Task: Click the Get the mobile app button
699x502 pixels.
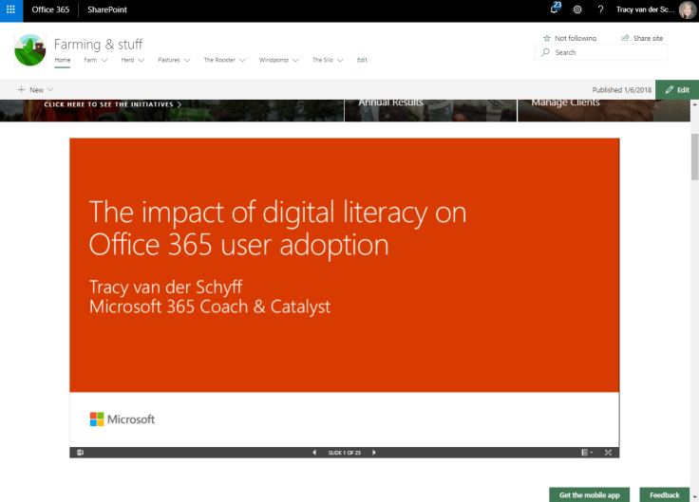Action: 589,494
